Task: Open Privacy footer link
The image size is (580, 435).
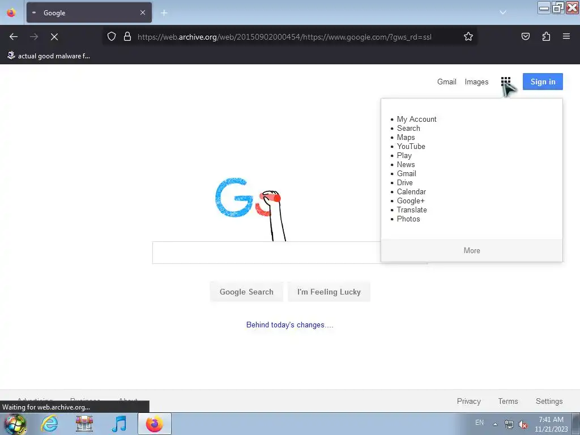Action: (468, 402)
